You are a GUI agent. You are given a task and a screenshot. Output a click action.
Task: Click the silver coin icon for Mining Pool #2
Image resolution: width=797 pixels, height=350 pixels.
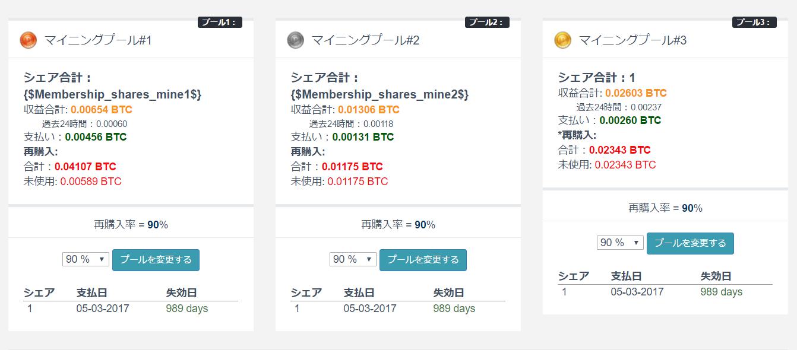point(296,40)
